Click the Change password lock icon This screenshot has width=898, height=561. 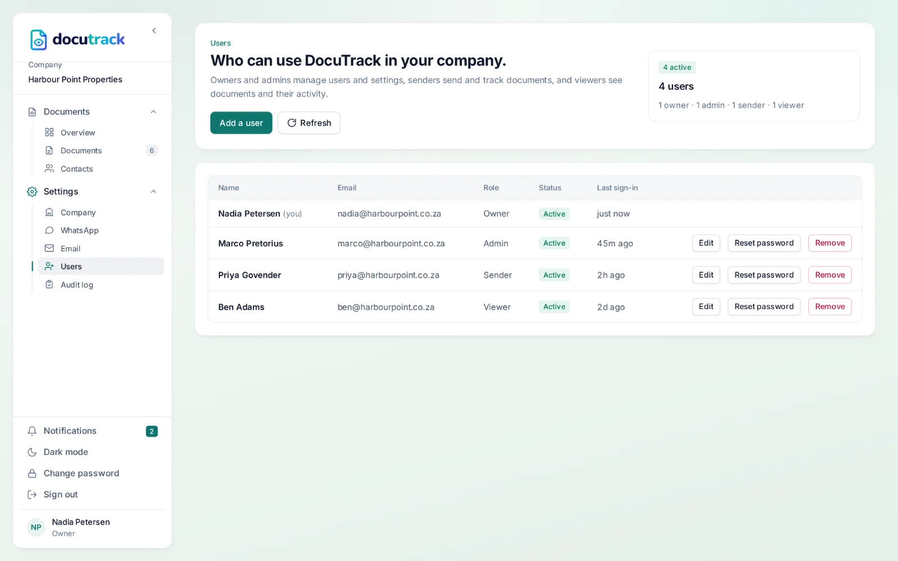point(32,473)
